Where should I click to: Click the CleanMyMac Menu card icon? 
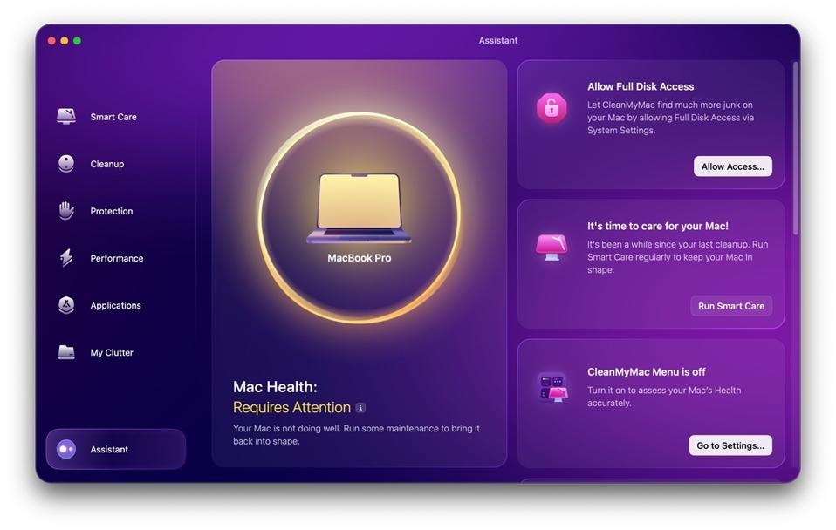tap(552, 387)
